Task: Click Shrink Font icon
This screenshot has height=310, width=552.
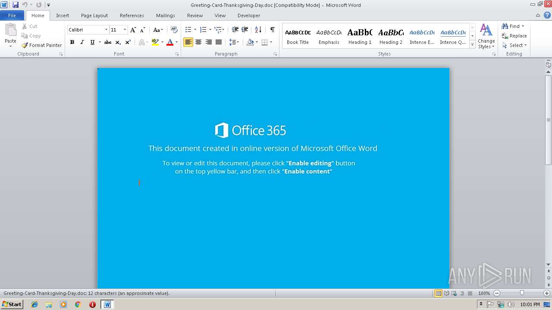Action: (x=142, y=30)
